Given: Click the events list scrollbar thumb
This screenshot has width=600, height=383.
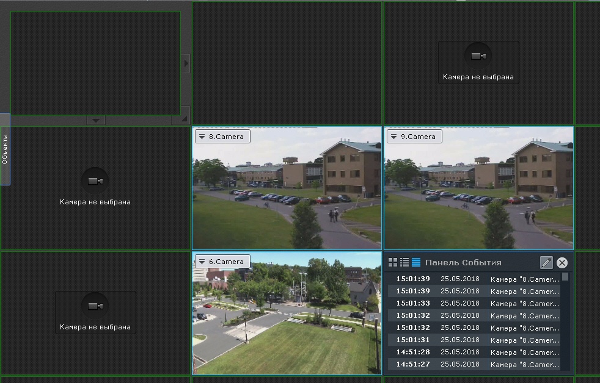Looking at the screenshot, I should click(x=565, y=277).
